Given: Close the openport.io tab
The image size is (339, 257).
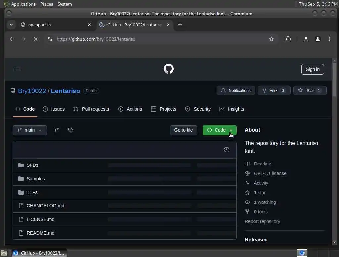Looking at the screenshot, I should click(89, 25).
